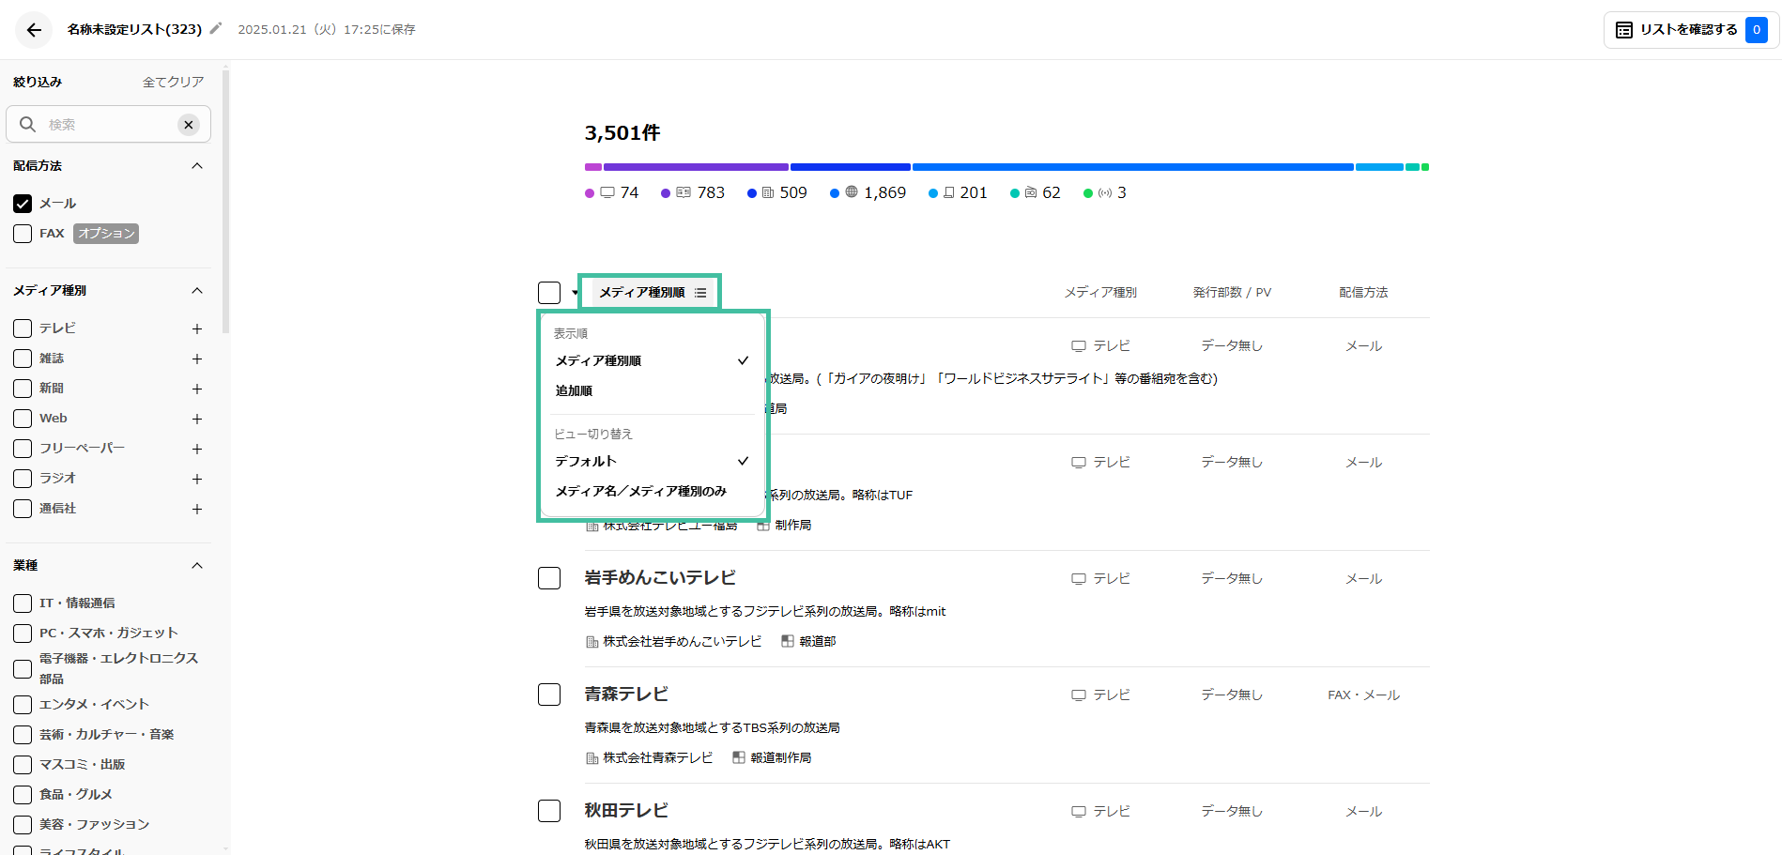Check the select-all header checkbox
The height and width of the screenshot is (855, 1782).
coord(549,293)
